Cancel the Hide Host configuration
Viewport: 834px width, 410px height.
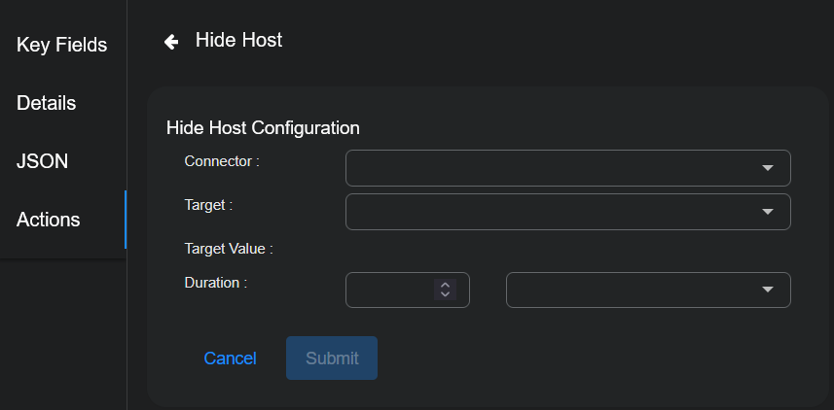tap(230, 359)
